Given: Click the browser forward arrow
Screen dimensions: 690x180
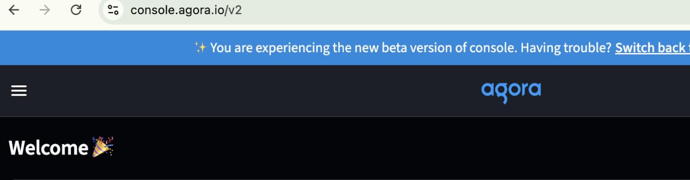Looking at the screenshot, I should click(45, 10).
